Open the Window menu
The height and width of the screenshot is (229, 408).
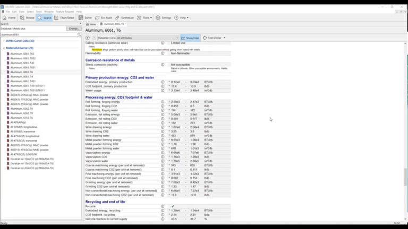[x=49, y=12]
